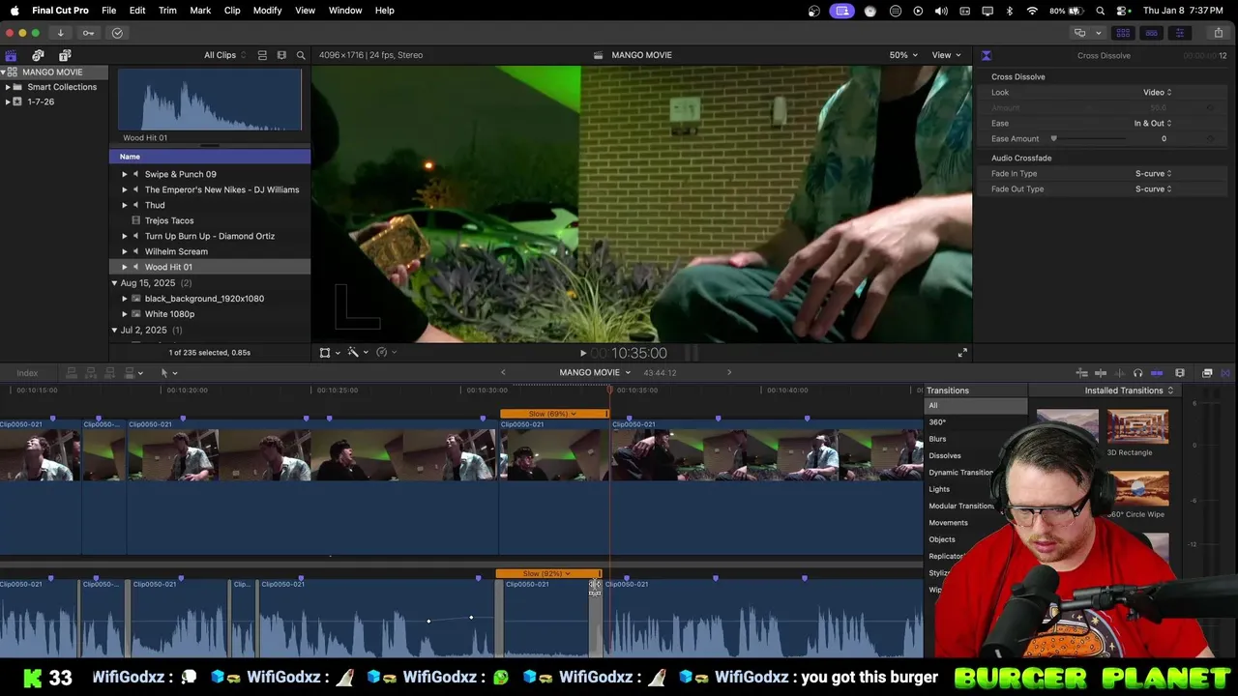Open the Index panel of the timeline
Screen dimensions: 1238x696
[x=27, y=373]
